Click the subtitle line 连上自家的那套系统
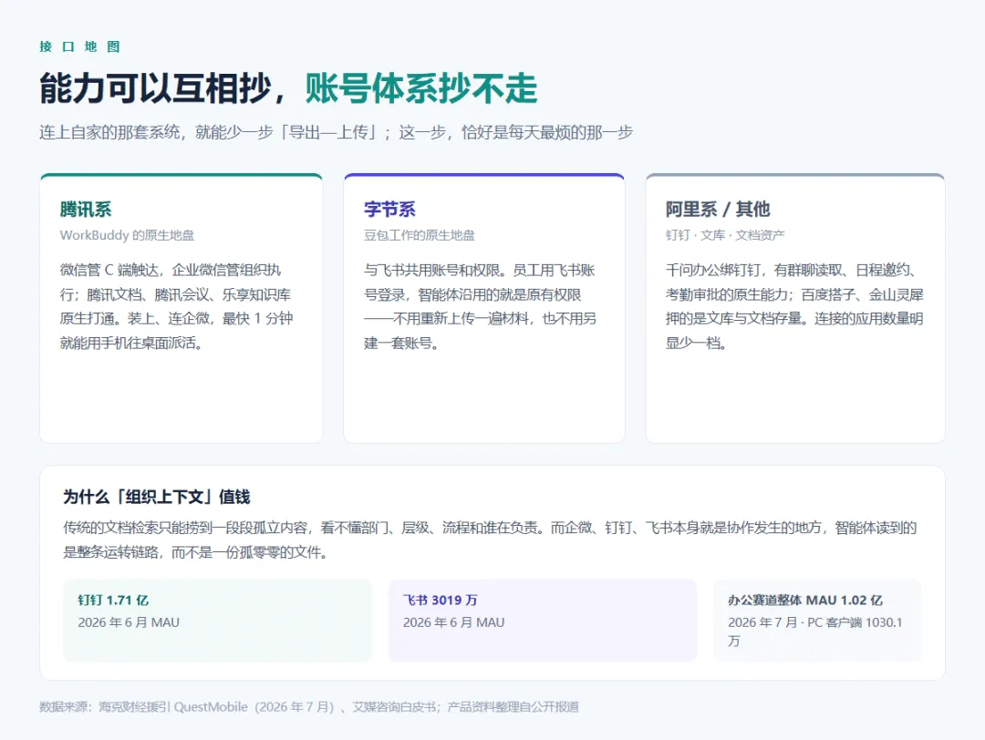This screenshot has height=740, width=985. pyautogui.click(x=336, y=132)
